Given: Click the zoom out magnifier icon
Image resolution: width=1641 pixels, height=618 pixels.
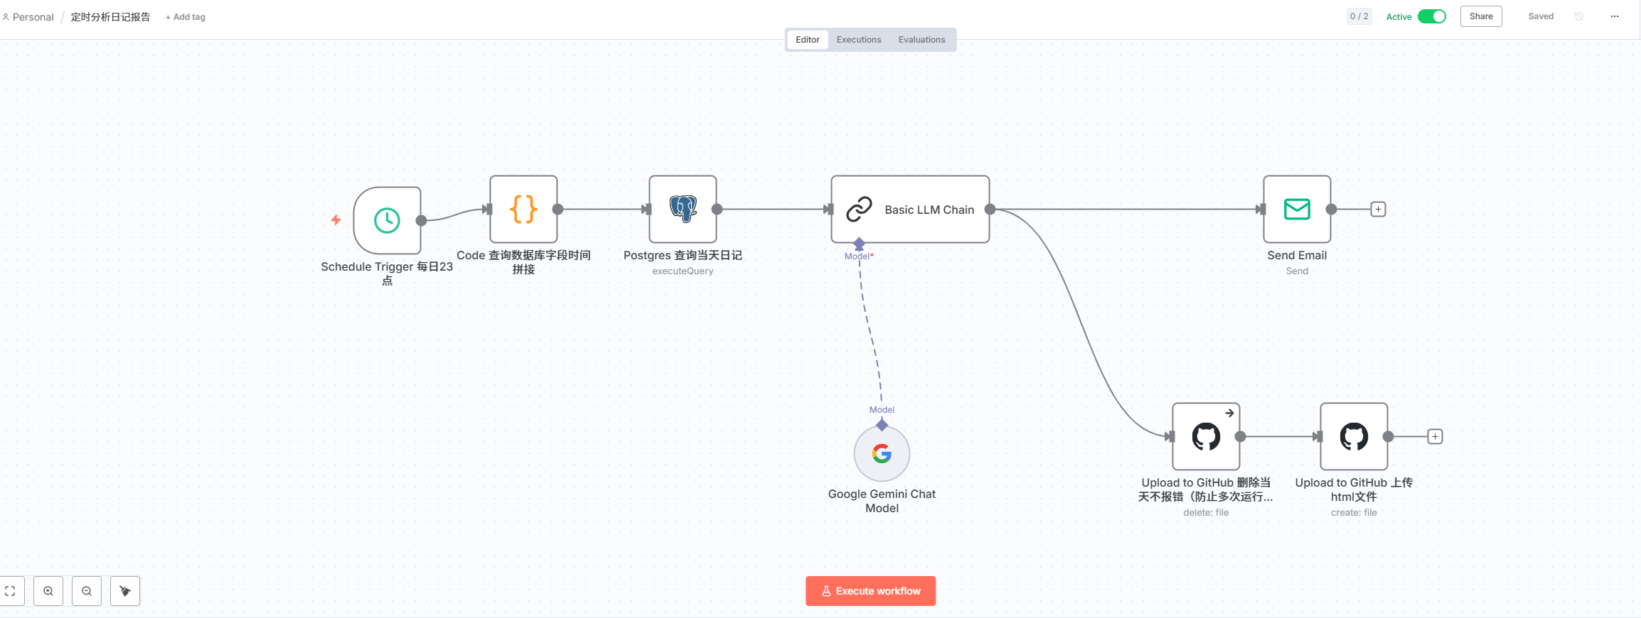Looking at the screenshot, I should tap(87, 591).
